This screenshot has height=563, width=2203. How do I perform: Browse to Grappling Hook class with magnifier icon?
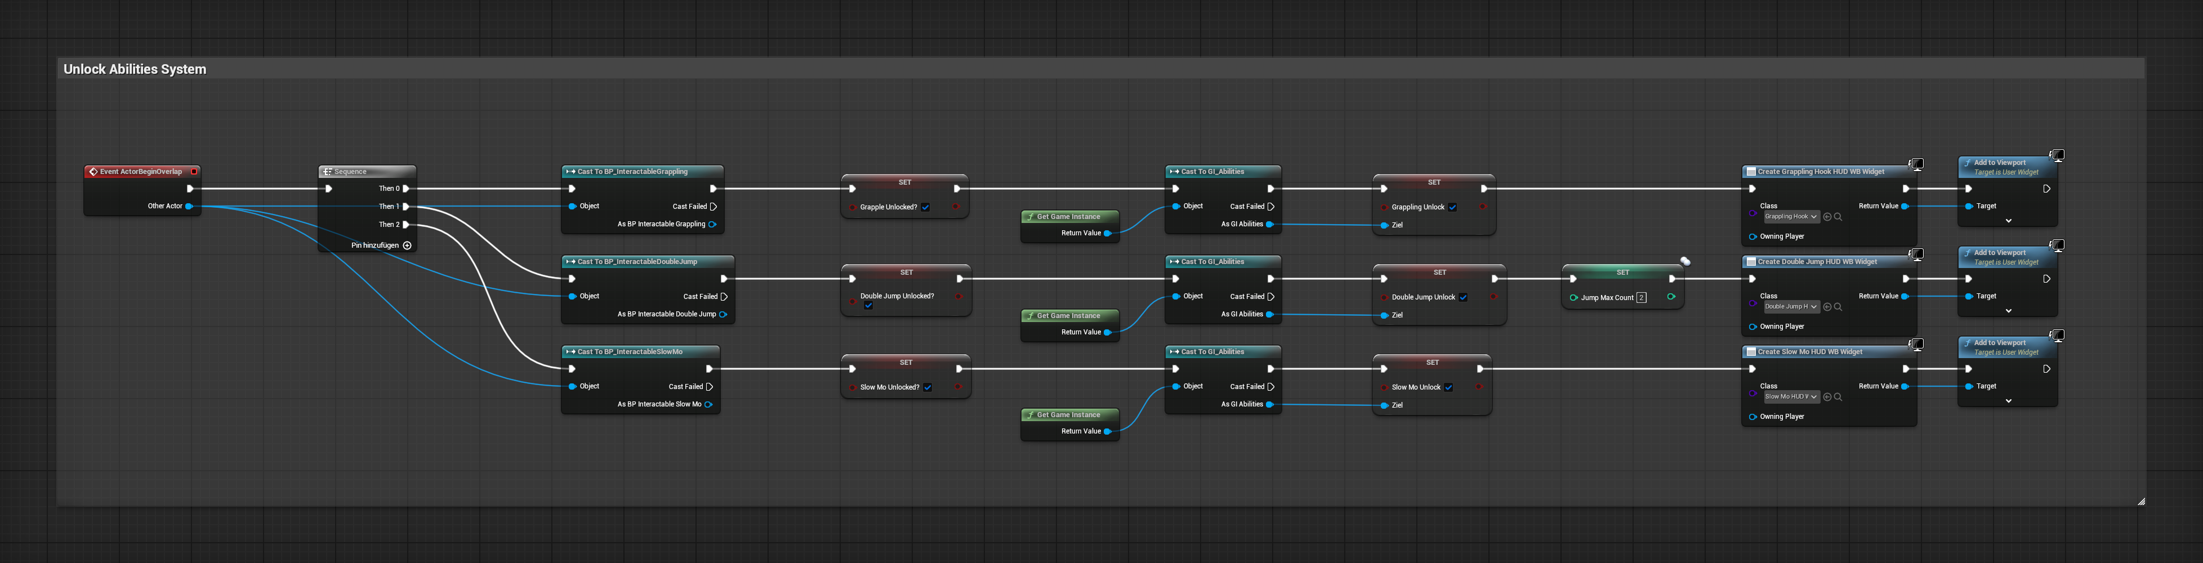[x=1838, y=216]
